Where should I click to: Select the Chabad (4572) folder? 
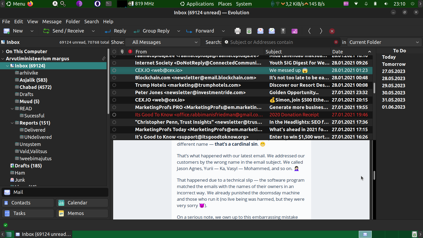point(35,87)
